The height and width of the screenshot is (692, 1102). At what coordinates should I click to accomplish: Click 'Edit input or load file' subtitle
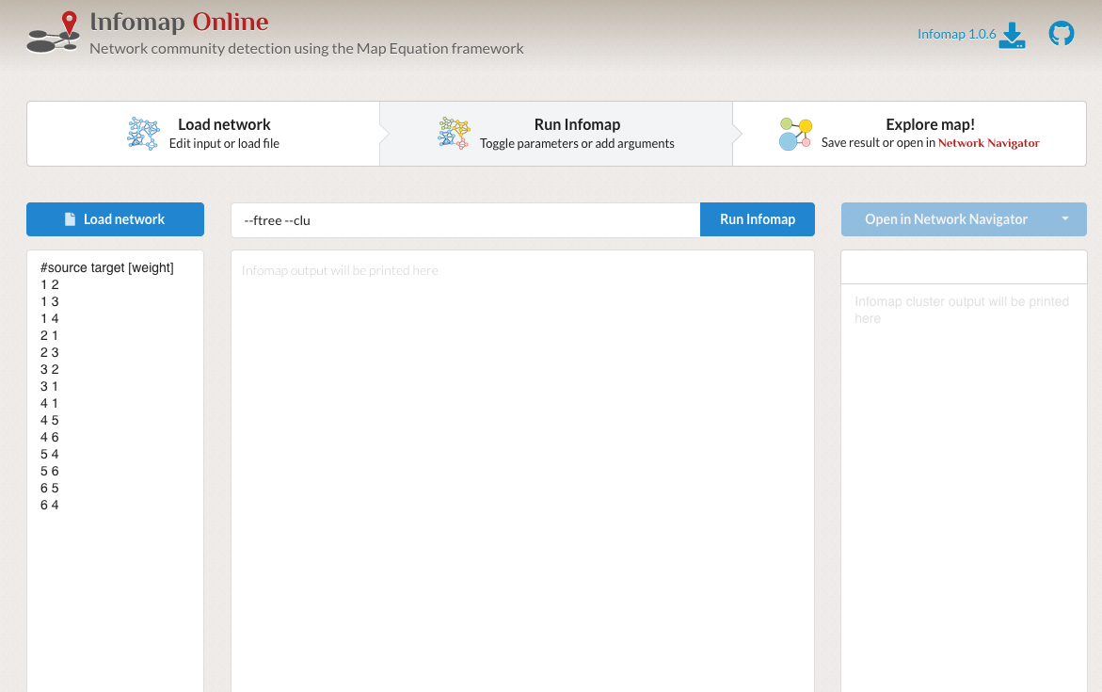(x=224, y=143)
